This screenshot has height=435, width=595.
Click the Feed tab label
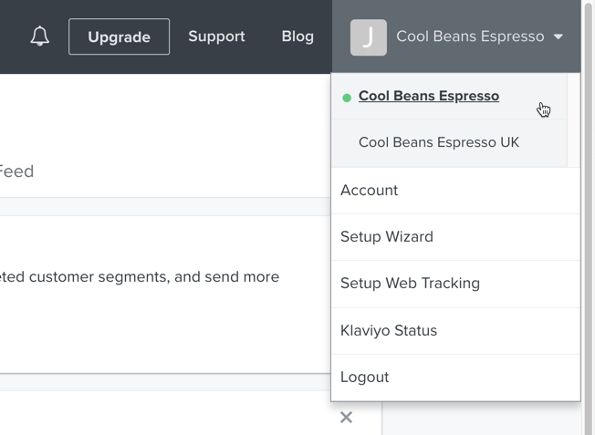pyautogui.click(x=16, y=171)
